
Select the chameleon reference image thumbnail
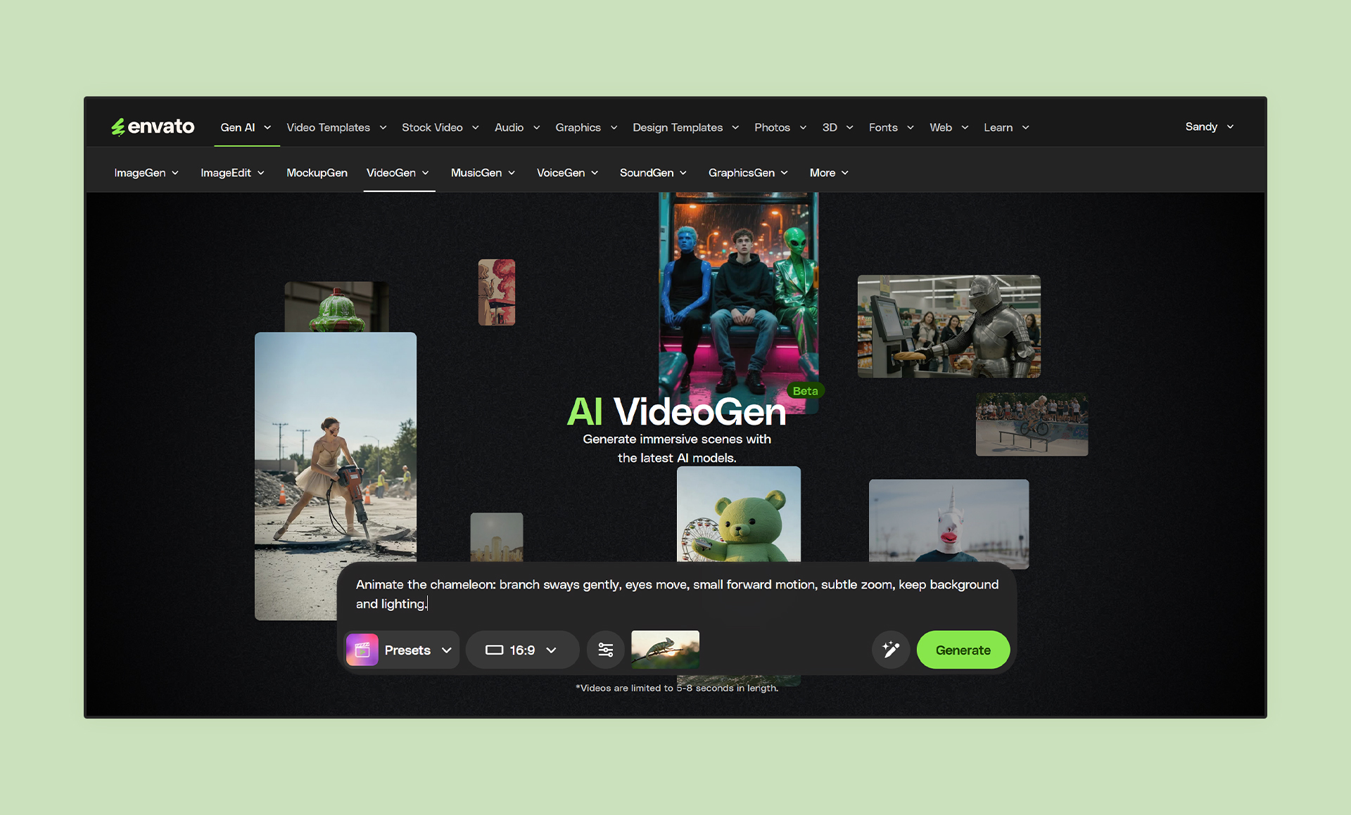(665, 649)
